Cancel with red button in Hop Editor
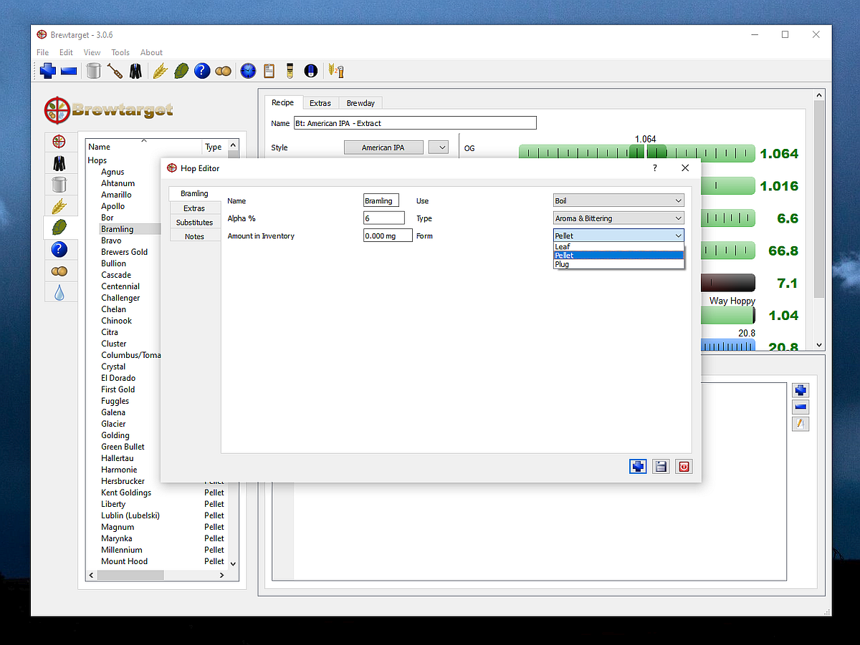Image resolution: width=860 pixels, height=645 pixels. point(684,466)
